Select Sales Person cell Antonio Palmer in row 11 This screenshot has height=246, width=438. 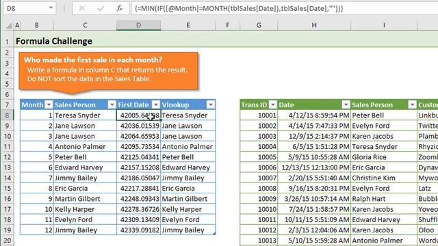click(x=85, y=146)
